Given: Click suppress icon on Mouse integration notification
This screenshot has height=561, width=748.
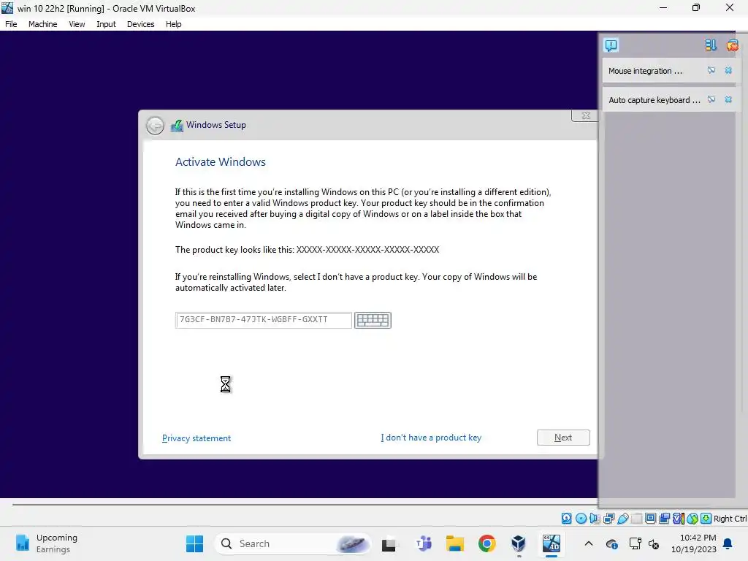Looking at the screenshot, I should [711, 71].
